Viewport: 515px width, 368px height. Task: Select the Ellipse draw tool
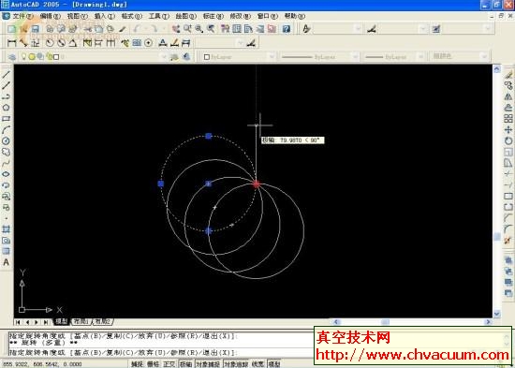click(x=6, y=174)
